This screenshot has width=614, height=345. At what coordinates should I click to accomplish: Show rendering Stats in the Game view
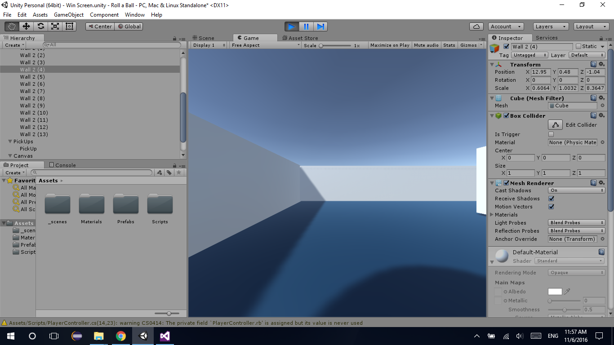pyautogui.click(x=449, y=45)
